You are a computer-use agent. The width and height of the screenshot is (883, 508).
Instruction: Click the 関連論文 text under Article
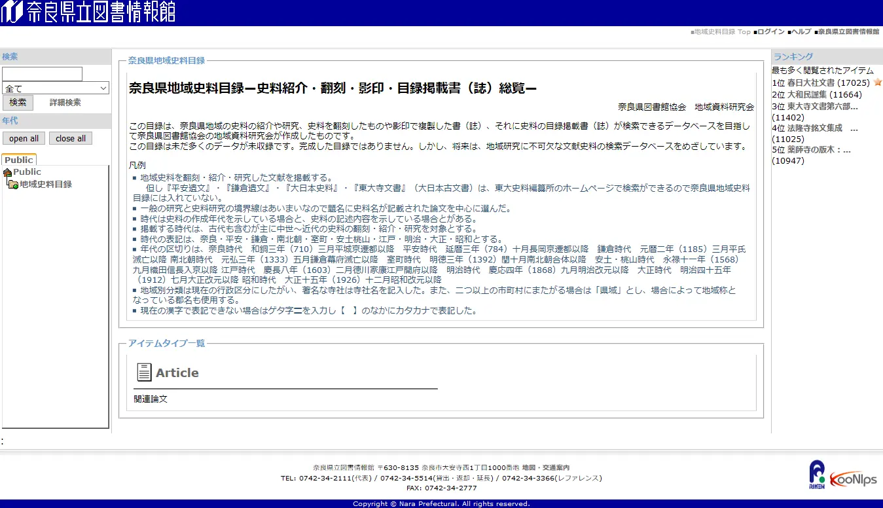click(151, 398)
